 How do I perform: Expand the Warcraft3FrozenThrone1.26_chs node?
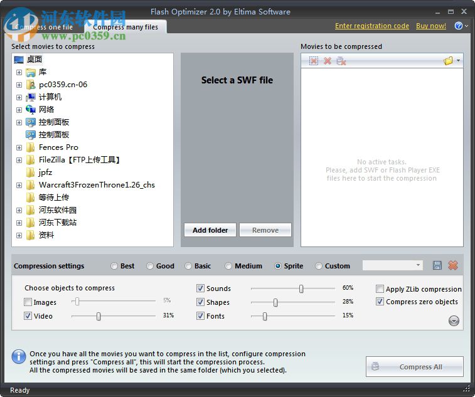point(19,185)
